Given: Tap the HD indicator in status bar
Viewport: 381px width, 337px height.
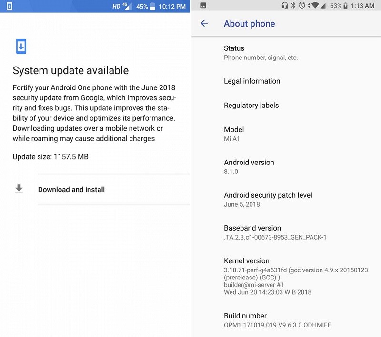Looking at the screenshot, I should click(x=116, y=6).
